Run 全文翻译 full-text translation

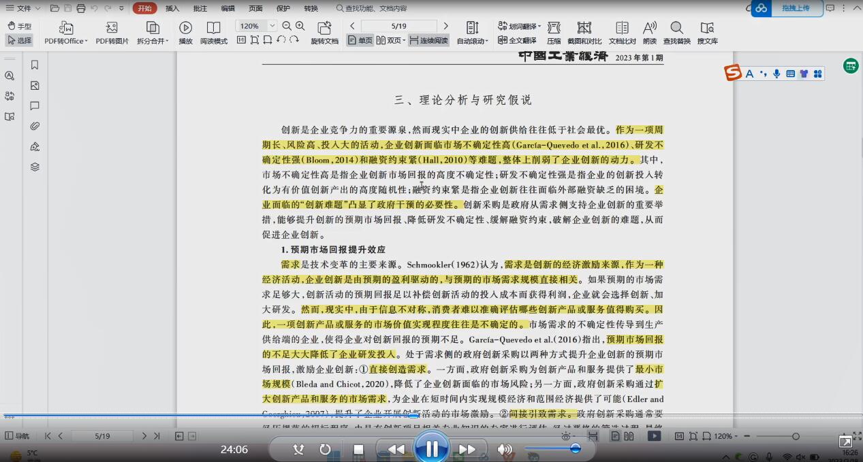[x=517, y=40]
